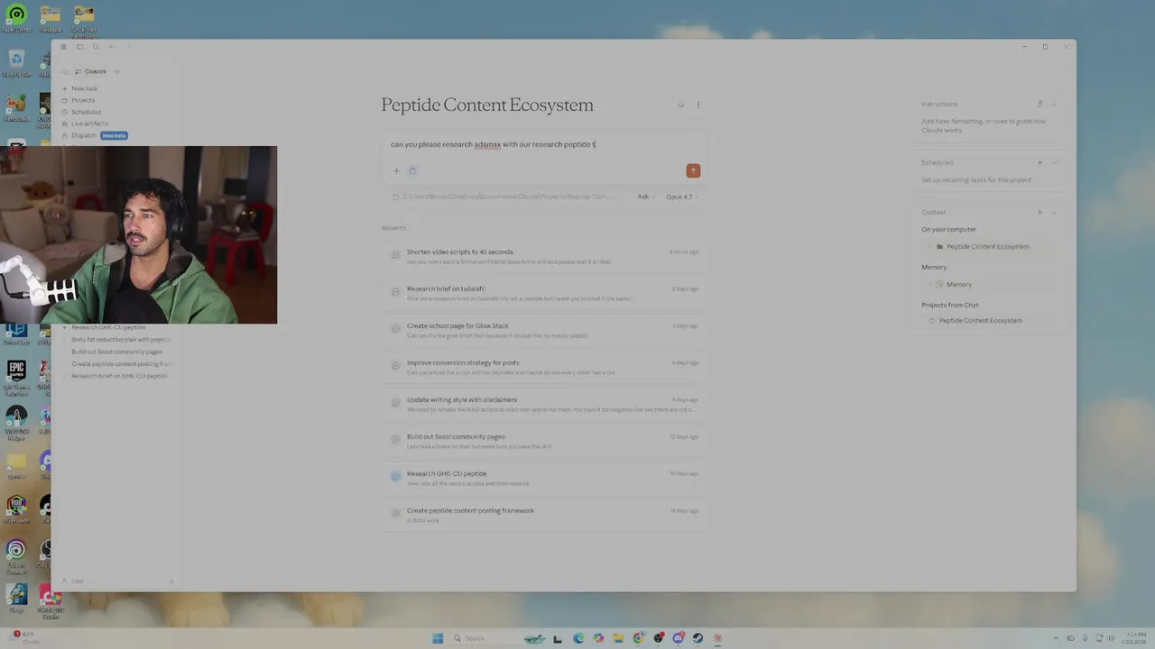
Task: Open Peptide Content Ecosystem under Projects from Chat
Action: click(x=980, y=320)
